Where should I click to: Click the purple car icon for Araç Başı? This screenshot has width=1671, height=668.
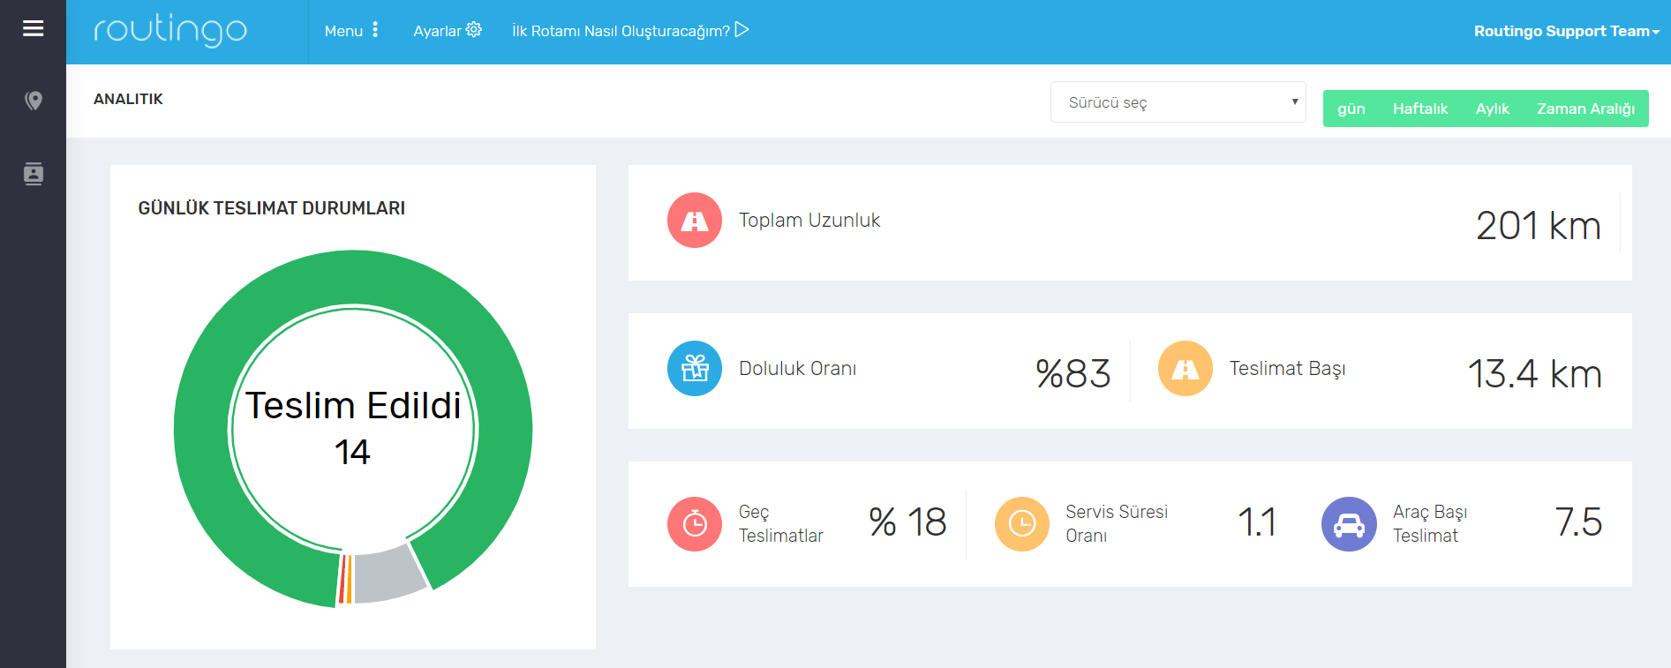pos(1349,524)
